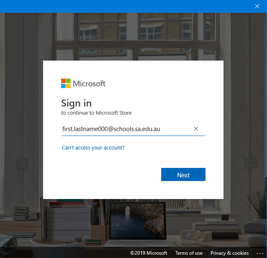This screenshot has width=267, height=258.
Task: Open the Privacy & cookies link
Action: (x=230, y=253)
